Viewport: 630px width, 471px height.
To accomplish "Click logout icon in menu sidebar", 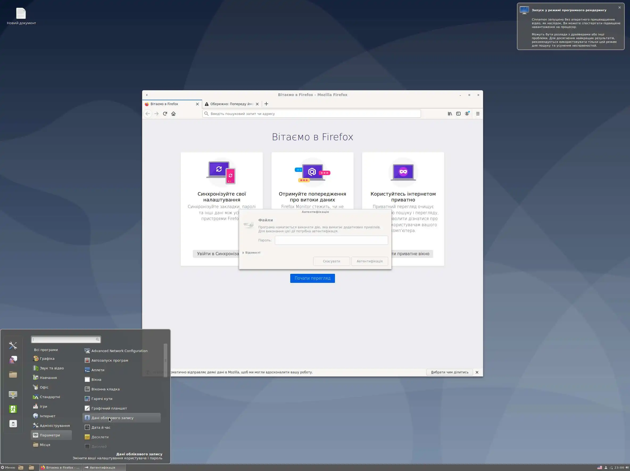I will pos(13,409).
